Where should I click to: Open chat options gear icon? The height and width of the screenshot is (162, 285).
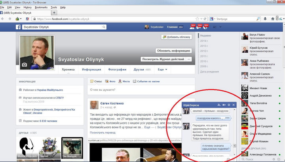coord(229,105)
